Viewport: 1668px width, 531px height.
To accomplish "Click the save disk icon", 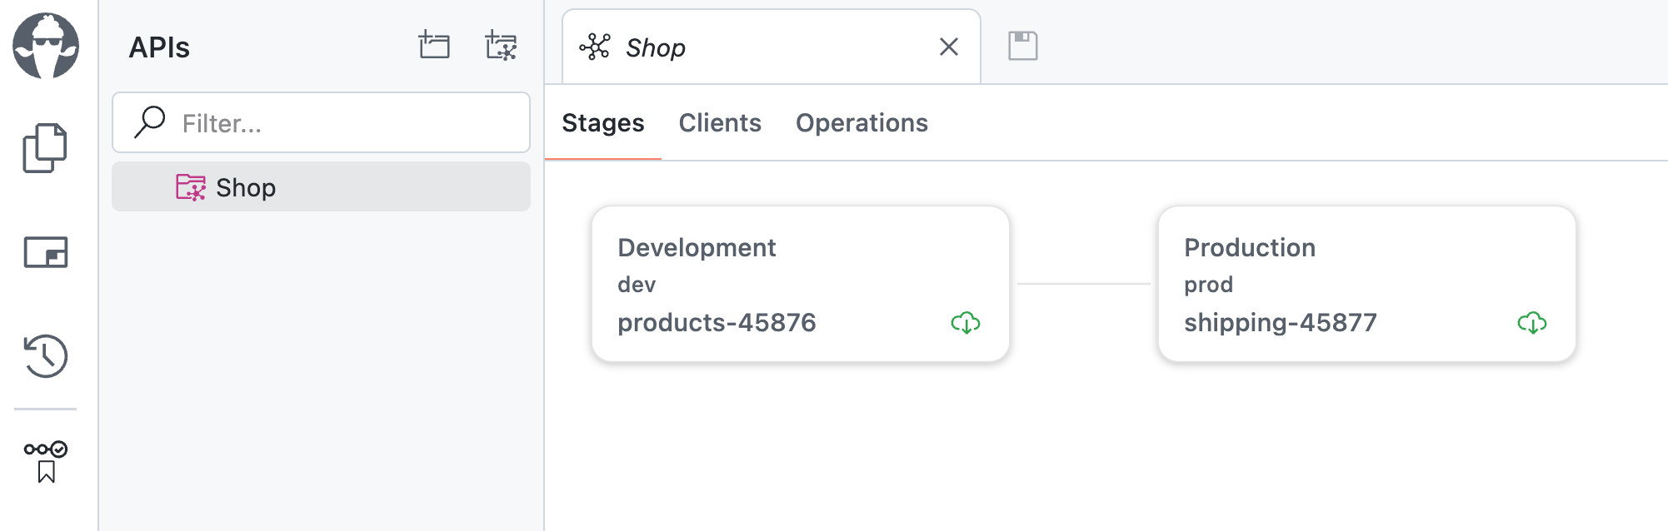I will pyautogui.click(x=1023, y=46).
